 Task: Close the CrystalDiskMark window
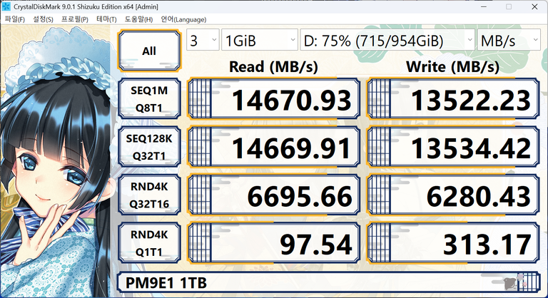[x=534, y=6]
